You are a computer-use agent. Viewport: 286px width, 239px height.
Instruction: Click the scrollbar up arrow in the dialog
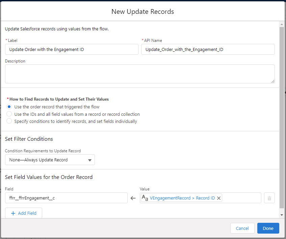(x=282, y=24)
